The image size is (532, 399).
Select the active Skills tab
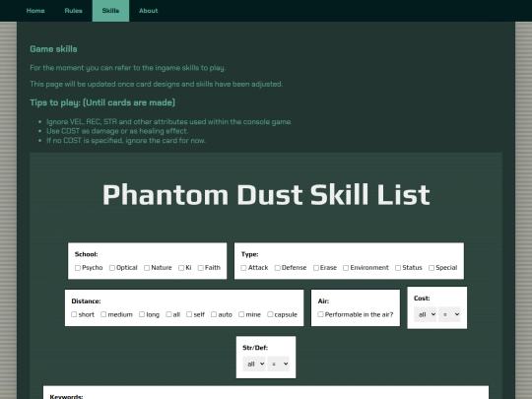[110, 11]
